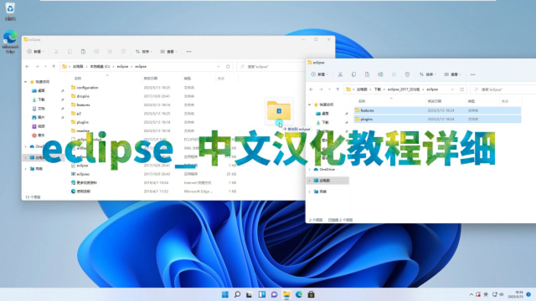Image resolution: width=536 pixels, height=301 pixels.
Task: Go forward in the left window navigation
Action: (x=37, y=66)
